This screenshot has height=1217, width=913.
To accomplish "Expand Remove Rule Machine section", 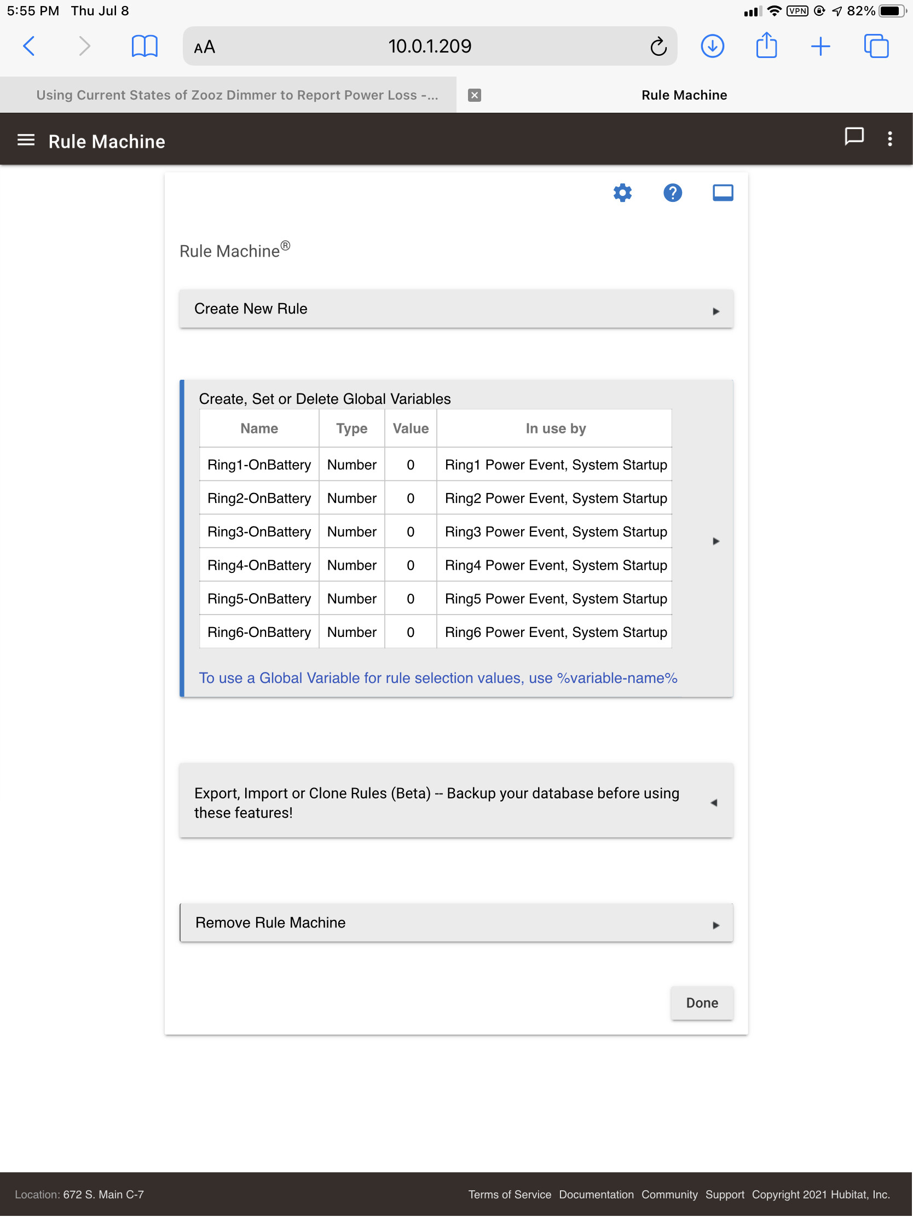I will pyautogui.click(x=456, y=923).
